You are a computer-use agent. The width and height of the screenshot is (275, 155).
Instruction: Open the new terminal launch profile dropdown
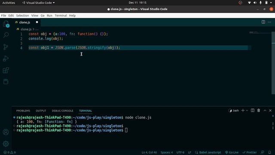point(247,110)
